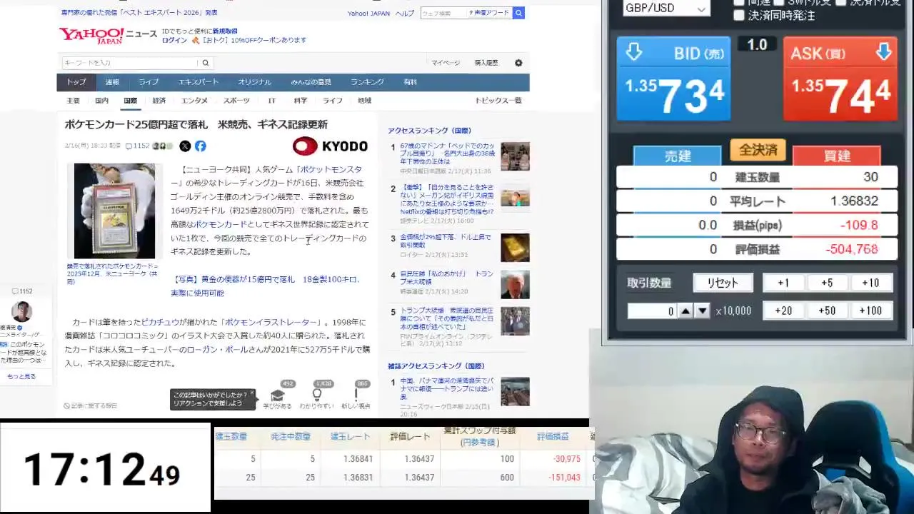Open the エキスパート navigation tab
Screen dimensions: 914x514
point(199,82)
